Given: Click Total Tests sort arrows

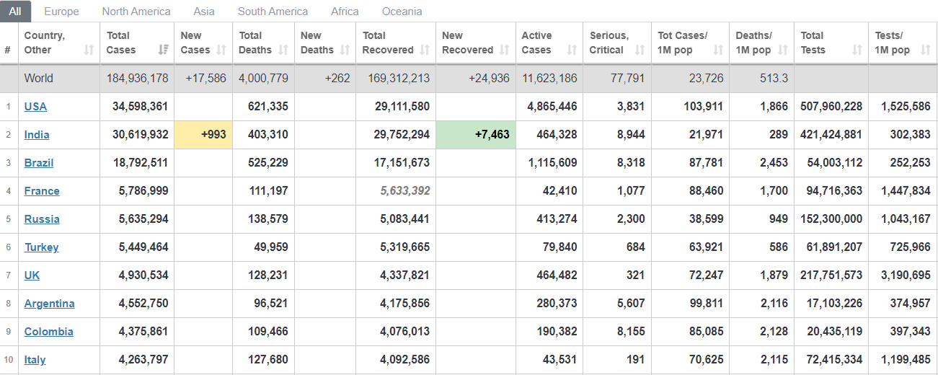Looking at the screenshot, I should pyautogui.click(x=857, y=50).
